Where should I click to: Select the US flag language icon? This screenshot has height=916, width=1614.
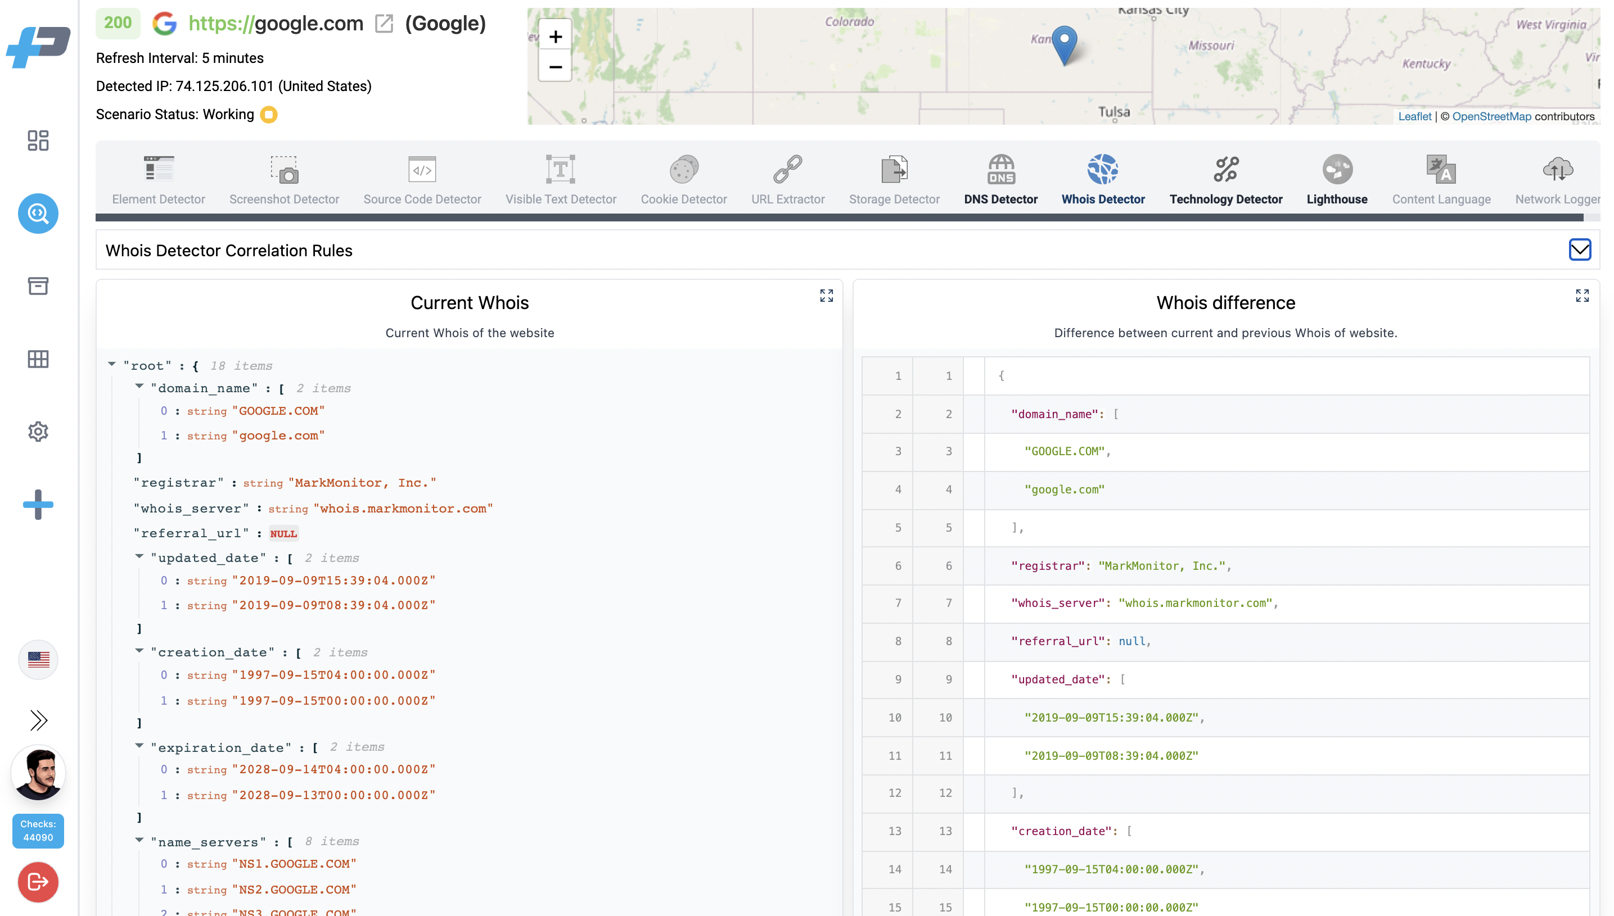click(x=38, y=659)
